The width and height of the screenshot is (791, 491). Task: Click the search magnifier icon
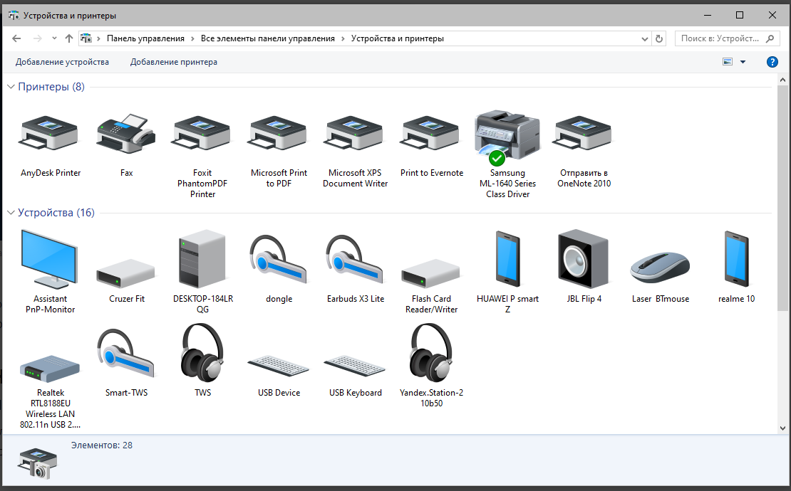[770, 38]
